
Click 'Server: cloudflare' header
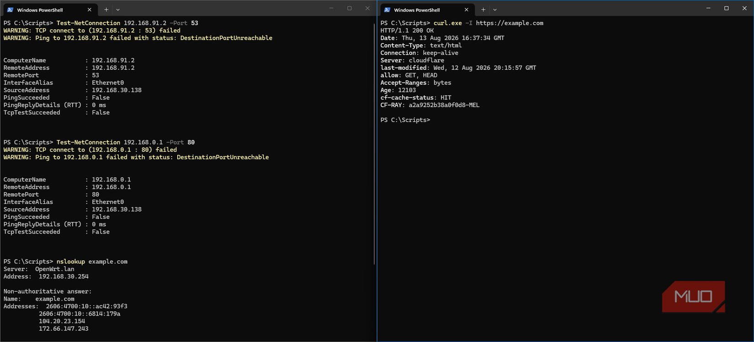click(x=412, y=60)
